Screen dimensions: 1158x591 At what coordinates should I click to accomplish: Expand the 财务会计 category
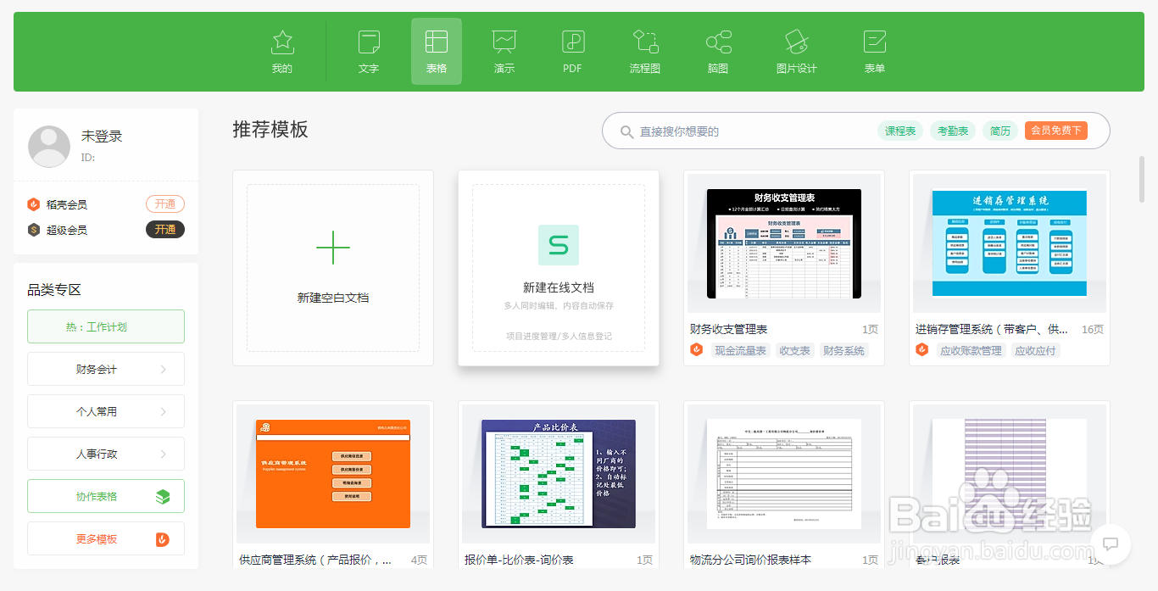(105, 369)
